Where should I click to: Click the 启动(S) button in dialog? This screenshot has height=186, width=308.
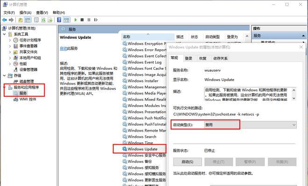(188, 162)
